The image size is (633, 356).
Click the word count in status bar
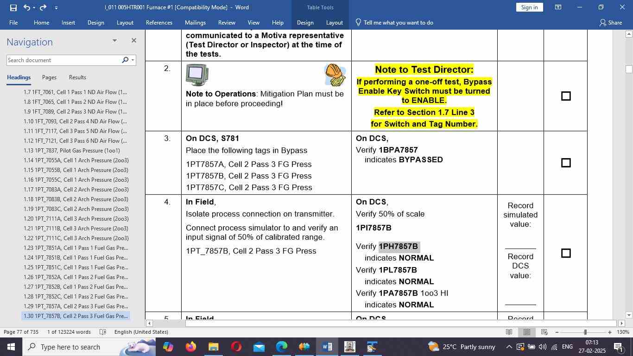tap(69, 332)
